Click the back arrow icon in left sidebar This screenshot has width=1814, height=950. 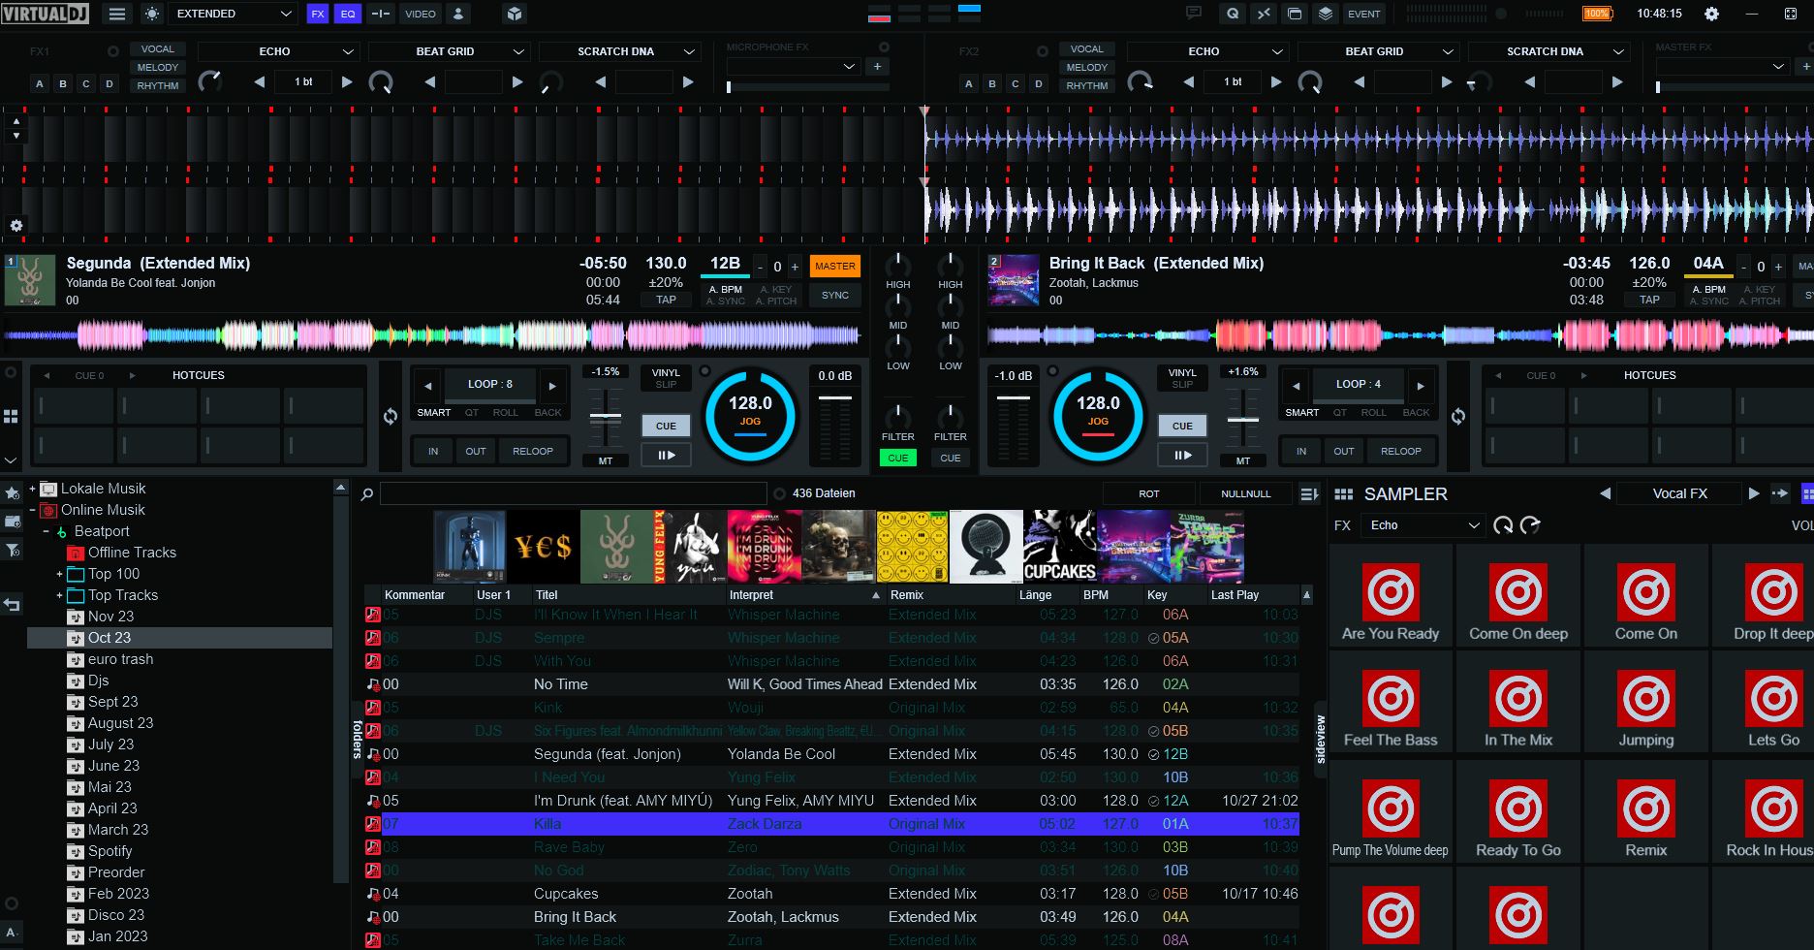point(13,604)
